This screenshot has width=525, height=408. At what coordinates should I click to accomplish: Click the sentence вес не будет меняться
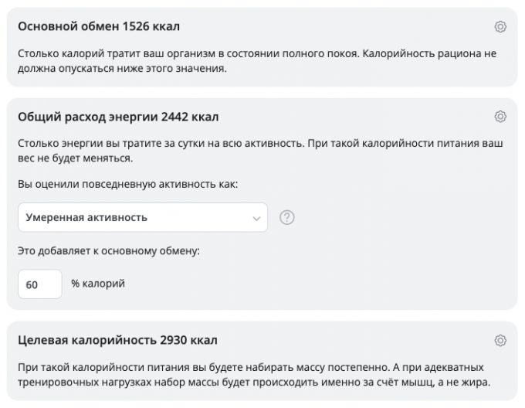coord(74,158)
